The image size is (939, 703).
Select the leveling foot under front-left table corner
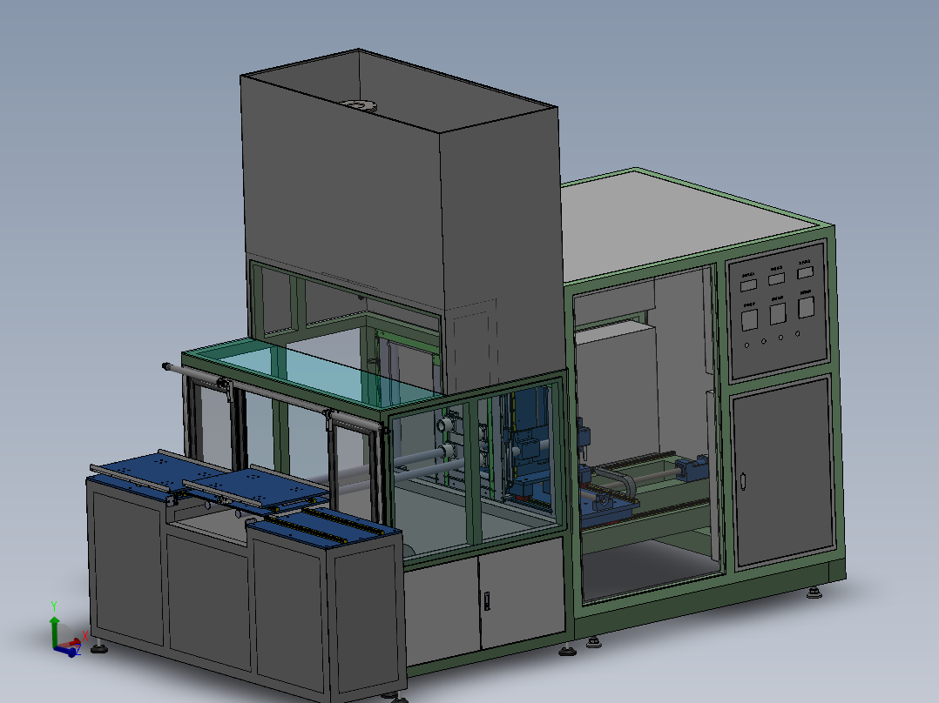point(98,647)
